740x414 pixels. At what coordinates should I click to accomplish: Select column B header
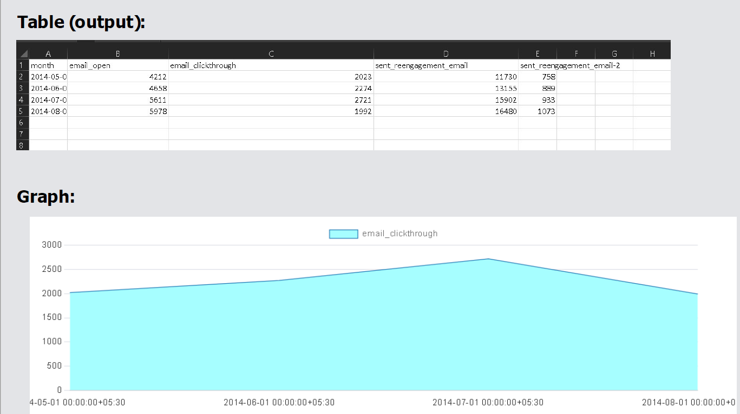click(117, 54)
